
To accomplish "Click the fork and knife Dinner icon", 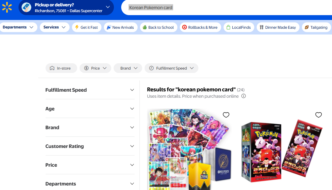I will 262,27.
